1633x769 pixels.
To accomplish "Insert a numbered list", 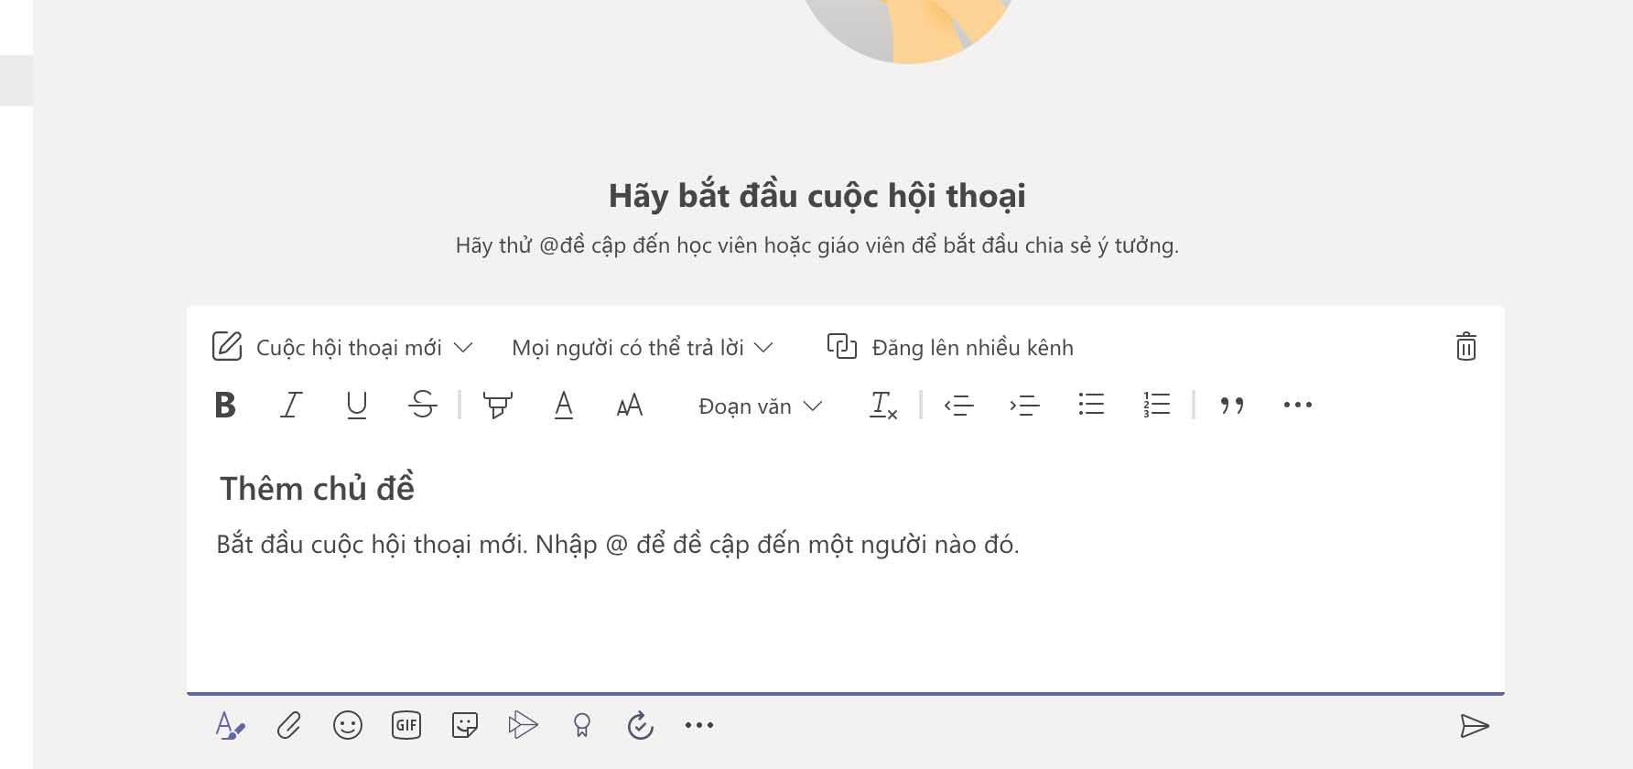I will coord(1157,405).
